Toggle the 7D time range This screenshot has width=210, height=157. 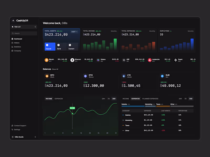tap(109, 99)
